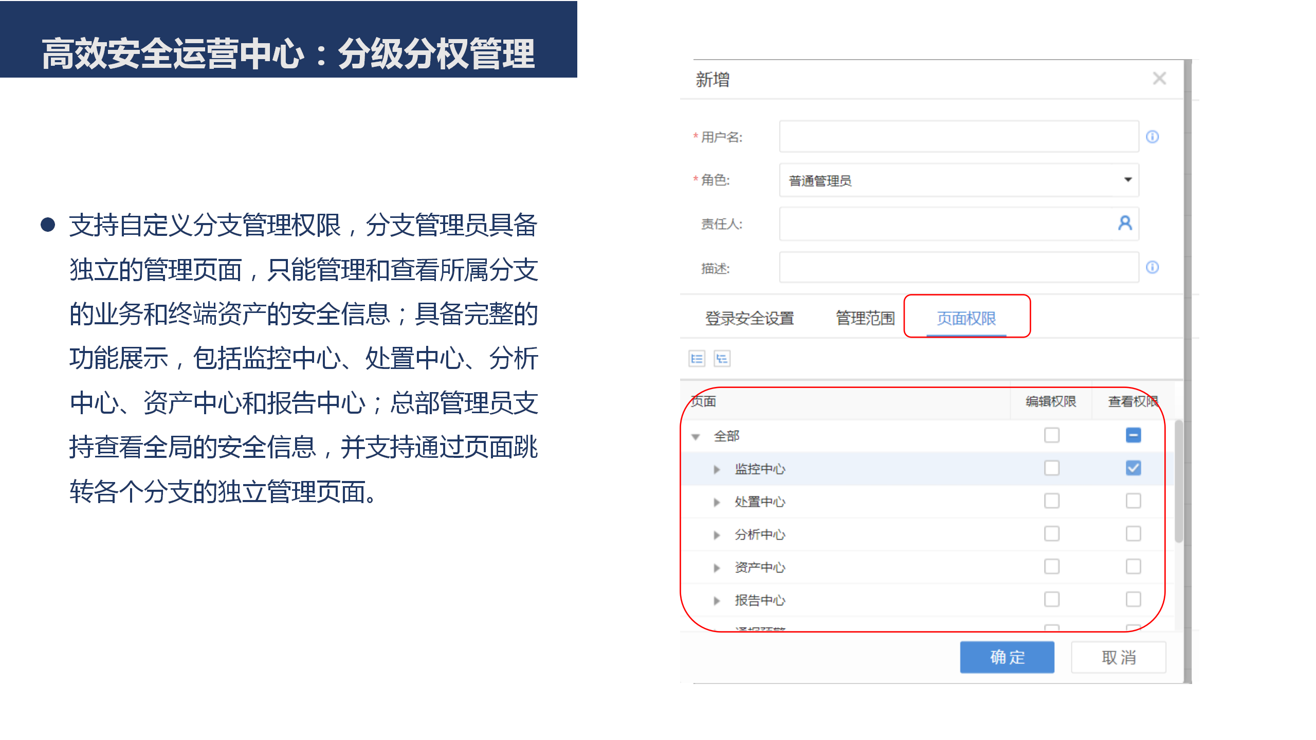Viewport: 1316px width, 740px height.
Task: Open the 角色 dropdown showing 普通管理员
Action: (959, 180)
